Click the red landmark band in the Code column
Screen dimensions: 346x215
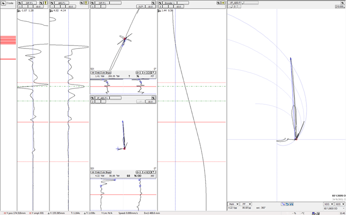coord(8,40)
